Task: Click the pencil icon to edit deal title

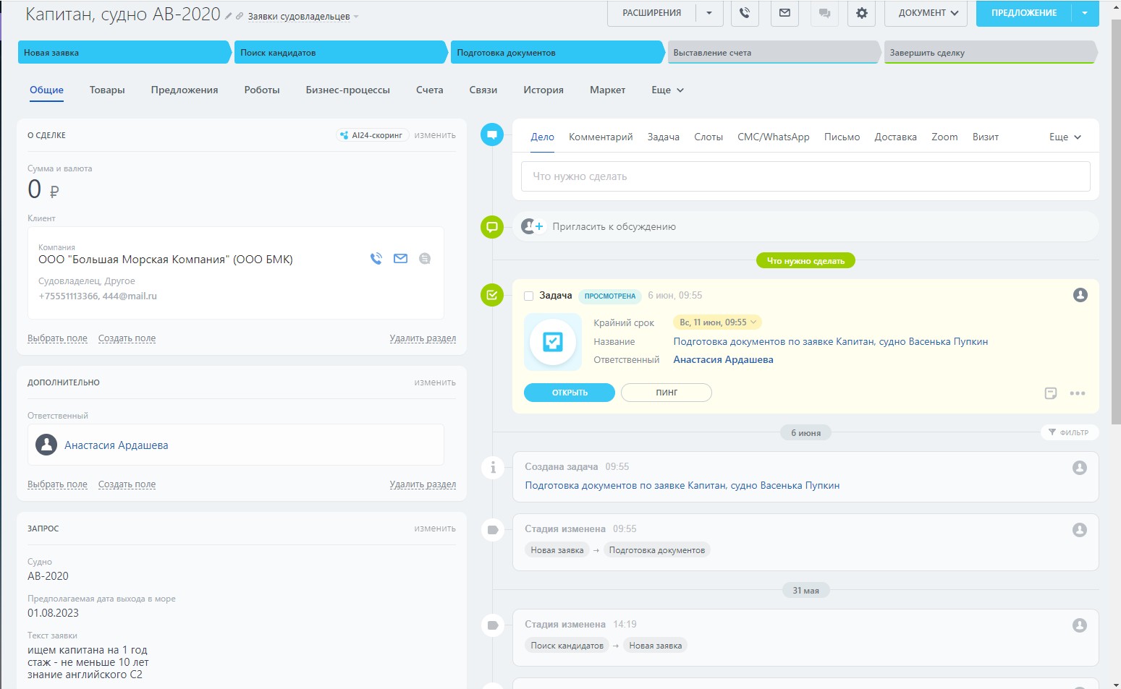Action: point(229,16)
